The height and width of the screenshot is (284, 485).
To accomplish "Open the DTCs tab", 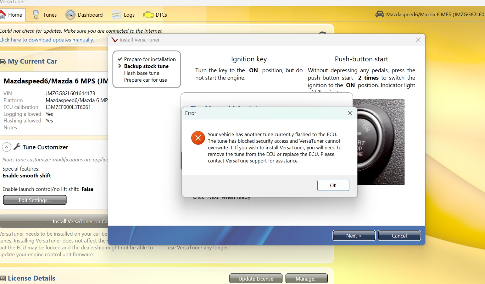I will [155, 15].
